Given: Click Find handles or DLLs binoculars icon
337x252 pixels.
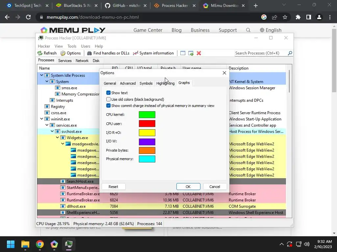Looking at the screenshot, I should tap(89, 53).
